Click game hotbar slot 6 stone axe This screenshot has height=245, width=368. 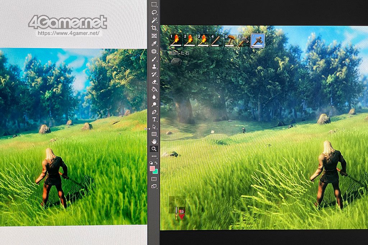coord(244,40)
